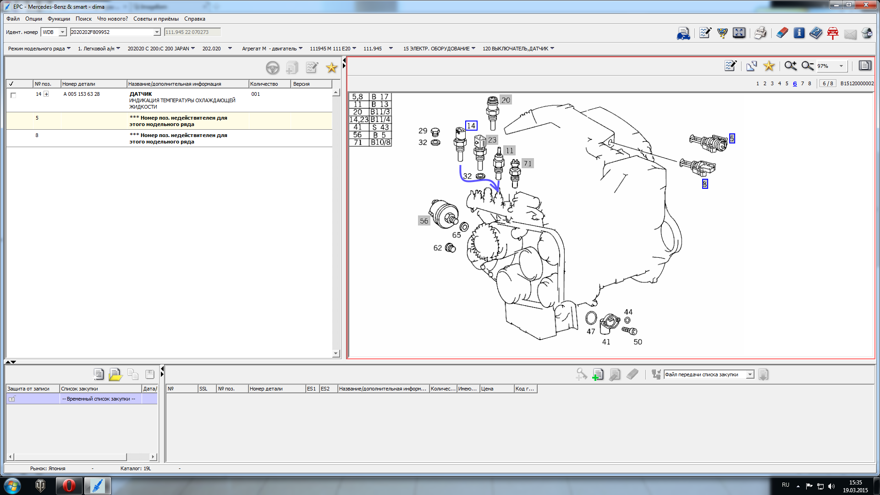Open the 'Файл передачи списка закупки' dropdown
The width and height of the screenshot is (880, 495).
[750, 374]
